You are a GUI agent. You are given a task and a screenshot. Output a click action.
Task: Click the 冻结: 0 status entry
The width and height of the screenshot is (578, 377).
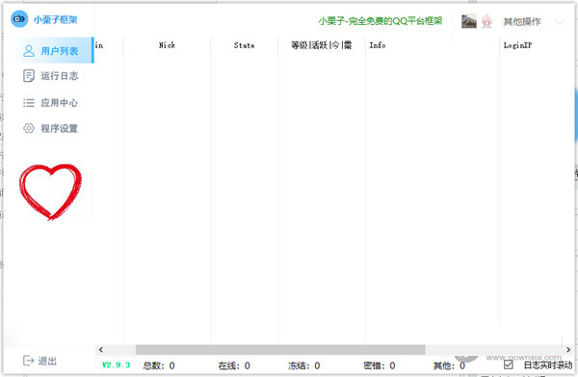[304, 365]
